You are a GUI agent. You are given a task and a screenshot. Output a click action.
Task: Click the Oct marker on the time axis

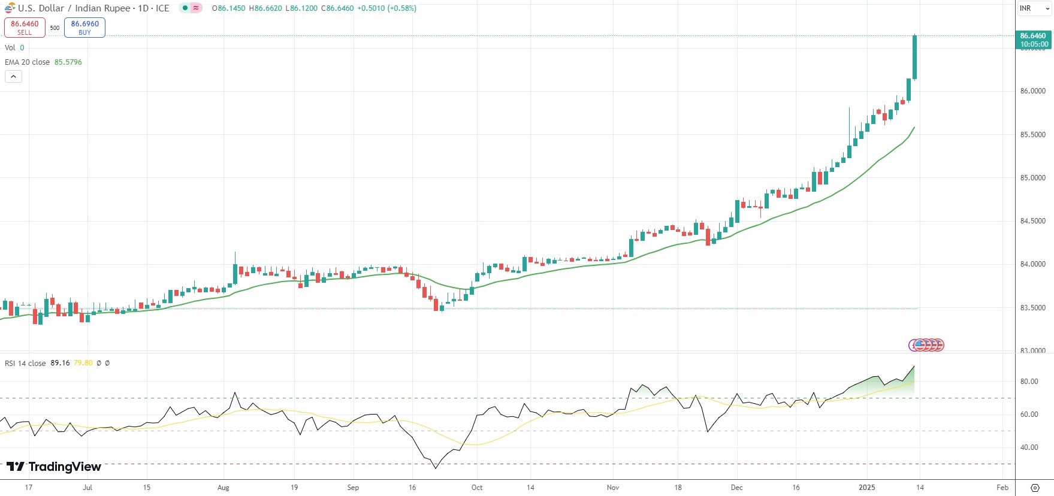point(477,488)
